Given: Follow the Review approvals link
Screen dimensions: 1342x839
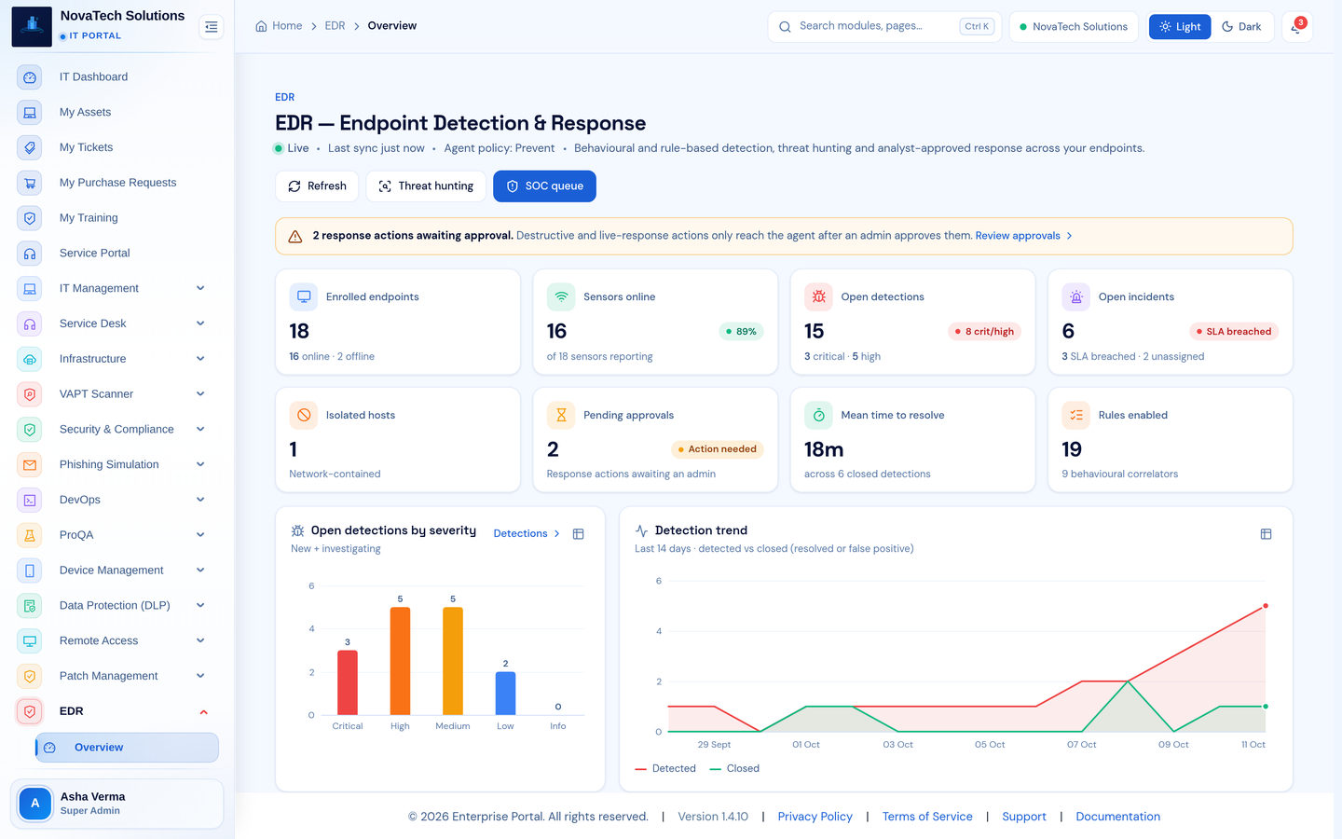Looking at the screenshot, I should click(1023, 236).
